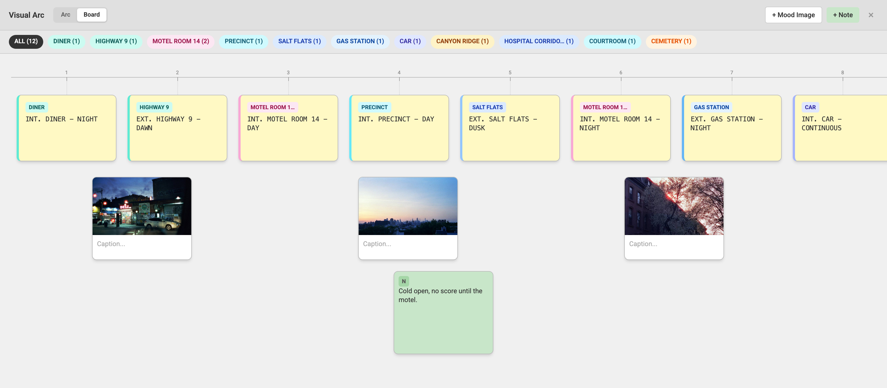Select timeline marker 2
Viewport: 887px width, 388px height.
click(x=177, y=73)
